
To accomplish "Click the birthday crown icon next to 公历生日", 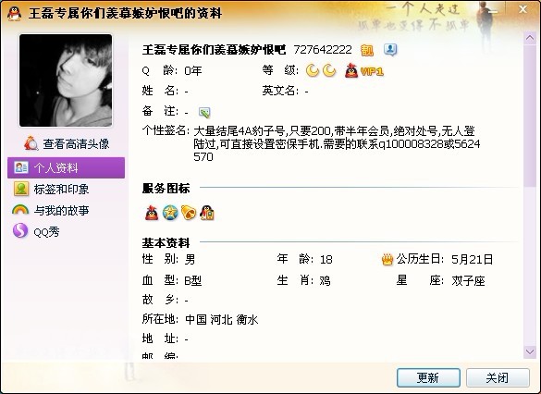I will 387,260.
